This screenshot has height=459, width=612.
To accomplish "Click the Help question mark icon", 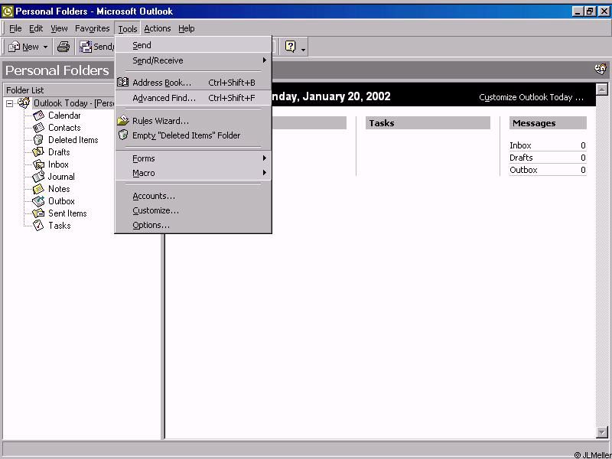I will click(291, 47).
